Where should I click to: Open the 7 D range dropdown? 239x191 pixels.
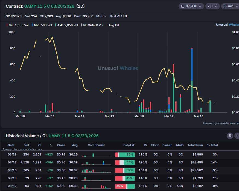click(x=212, y=6)
